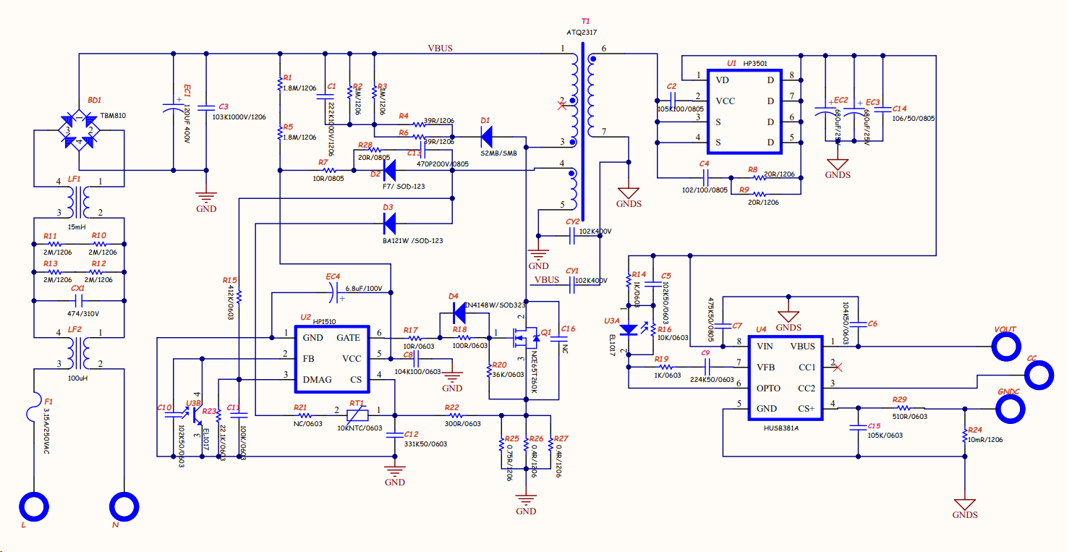Click the BA121W /SOD-123 label
Image resolution: width=1067 pixels, height=552 pixels.
tap(413, 241)
